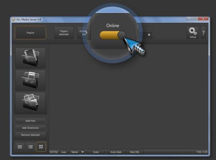Open DLNA devices panel
This screenshot has height=160, width=216.
(84, 33)
